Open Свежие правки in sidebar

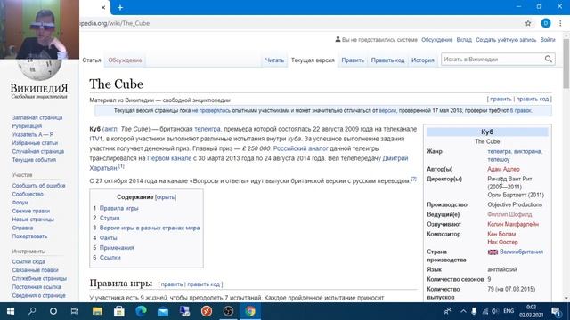[x=31, y=211]
